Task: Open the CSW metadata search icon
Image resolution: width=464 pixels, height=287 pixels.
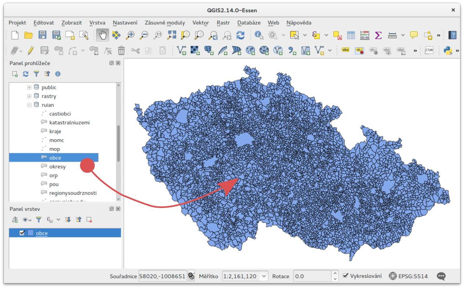Action: point(429,50)
